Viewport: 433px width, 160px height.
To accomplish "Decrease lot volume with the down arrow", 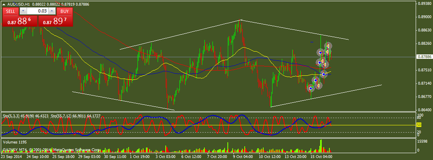I will pyautogui.click(x=23, y=11).
